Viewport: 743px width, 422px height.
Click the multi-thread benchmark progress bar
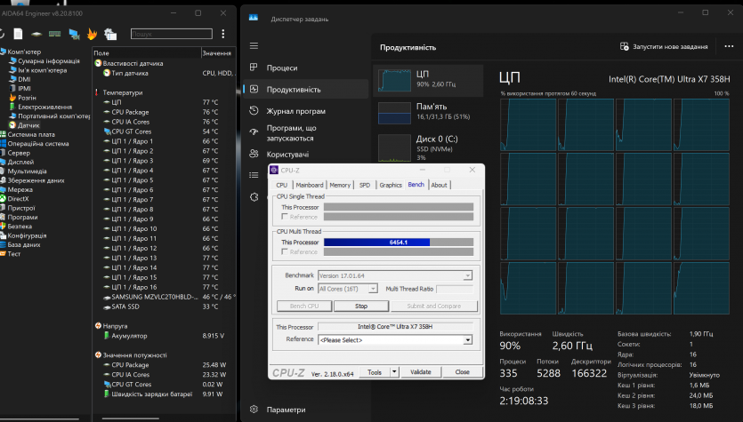[x=398, y=242]
